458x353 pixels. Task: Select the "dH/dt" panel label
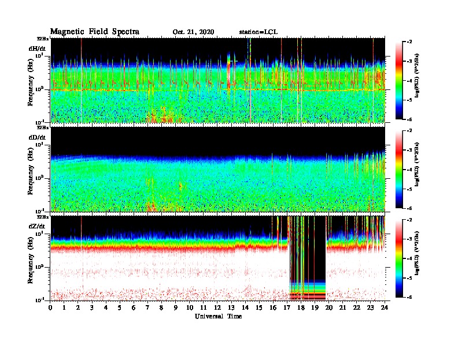click(x=37, y=49)
